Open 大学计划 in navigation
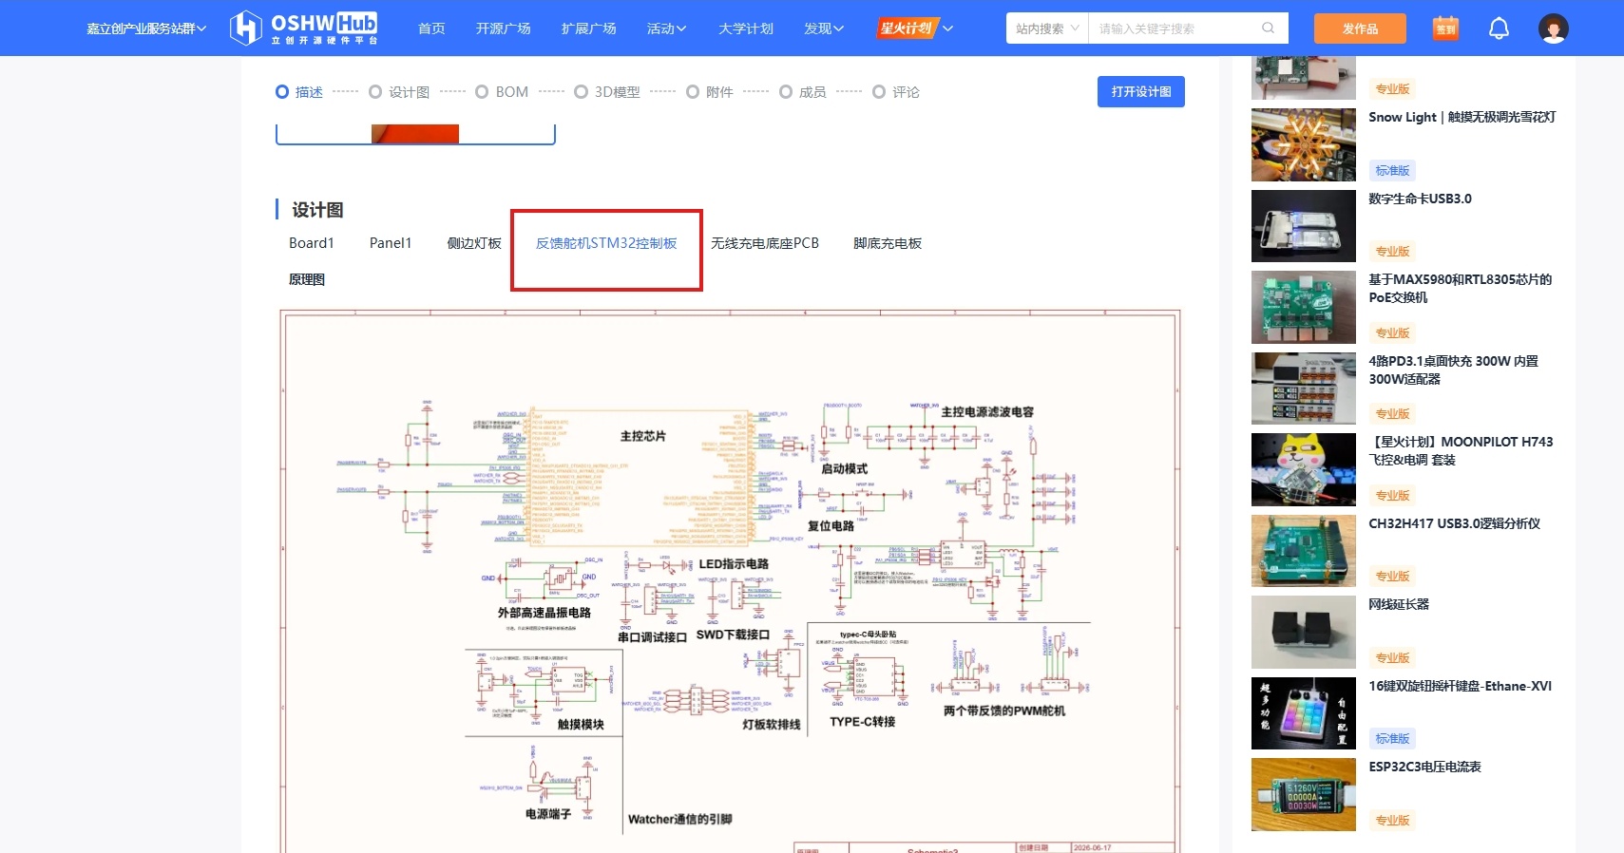 (x=746, y=28)
